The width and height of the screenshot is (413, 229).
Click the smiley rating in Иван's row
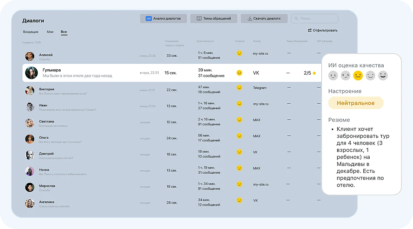(x=239, y=104)
